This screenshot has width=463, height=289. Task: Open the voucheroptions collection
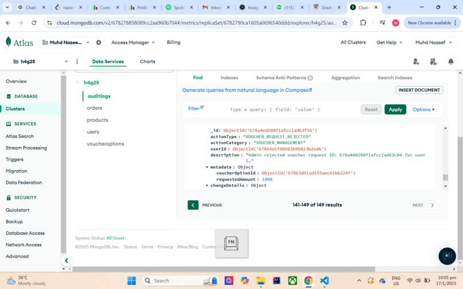tap(106, 144)
